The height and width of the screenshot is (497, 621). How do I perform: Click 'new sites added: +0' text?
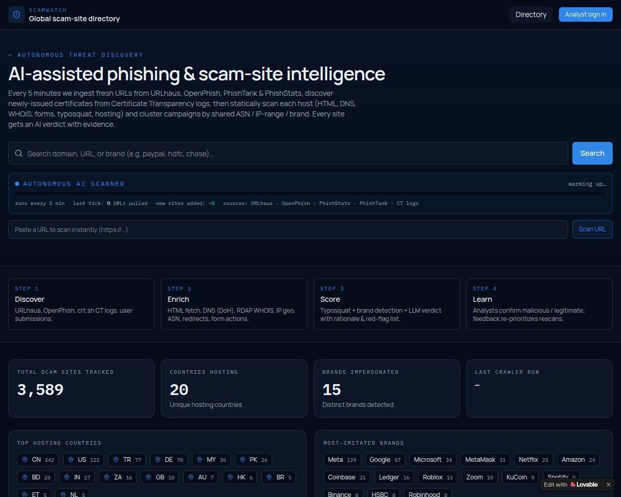point(185,203)
